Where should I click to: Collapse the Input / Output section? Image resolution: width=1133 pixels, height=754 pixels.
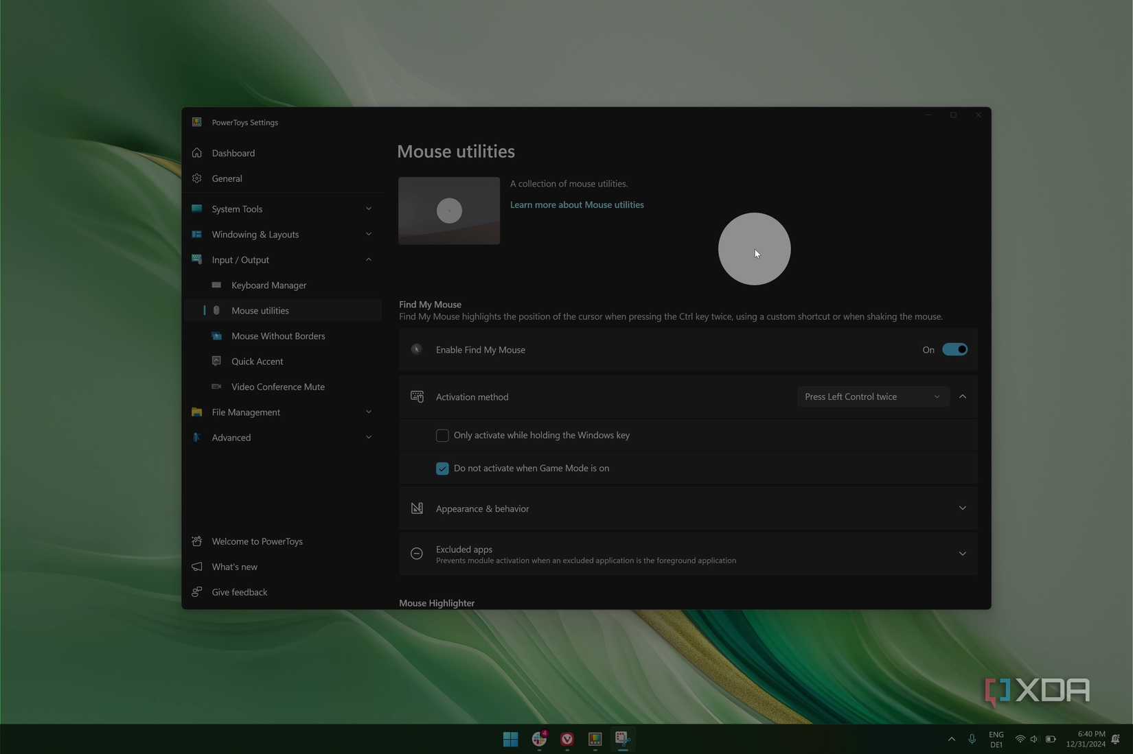(282, 259)
